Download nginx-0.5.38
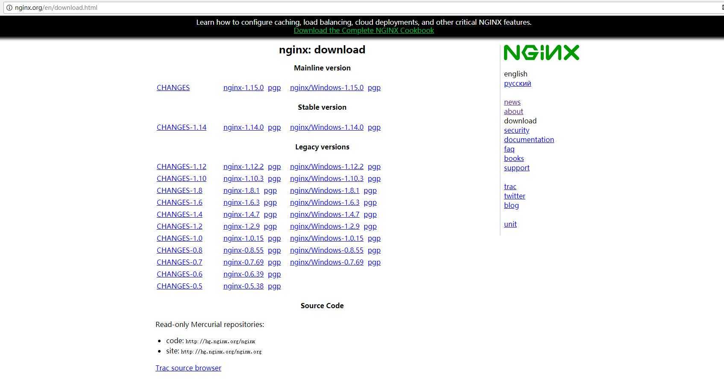Image resolution: width=724 pixels, height=382 pixels. [x=243, y=286]
